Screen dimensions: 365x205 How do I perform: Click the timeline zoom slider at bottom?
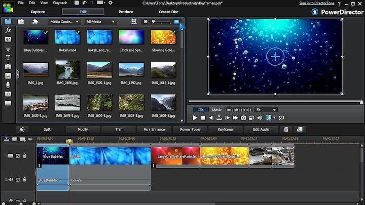click(18, 203)
